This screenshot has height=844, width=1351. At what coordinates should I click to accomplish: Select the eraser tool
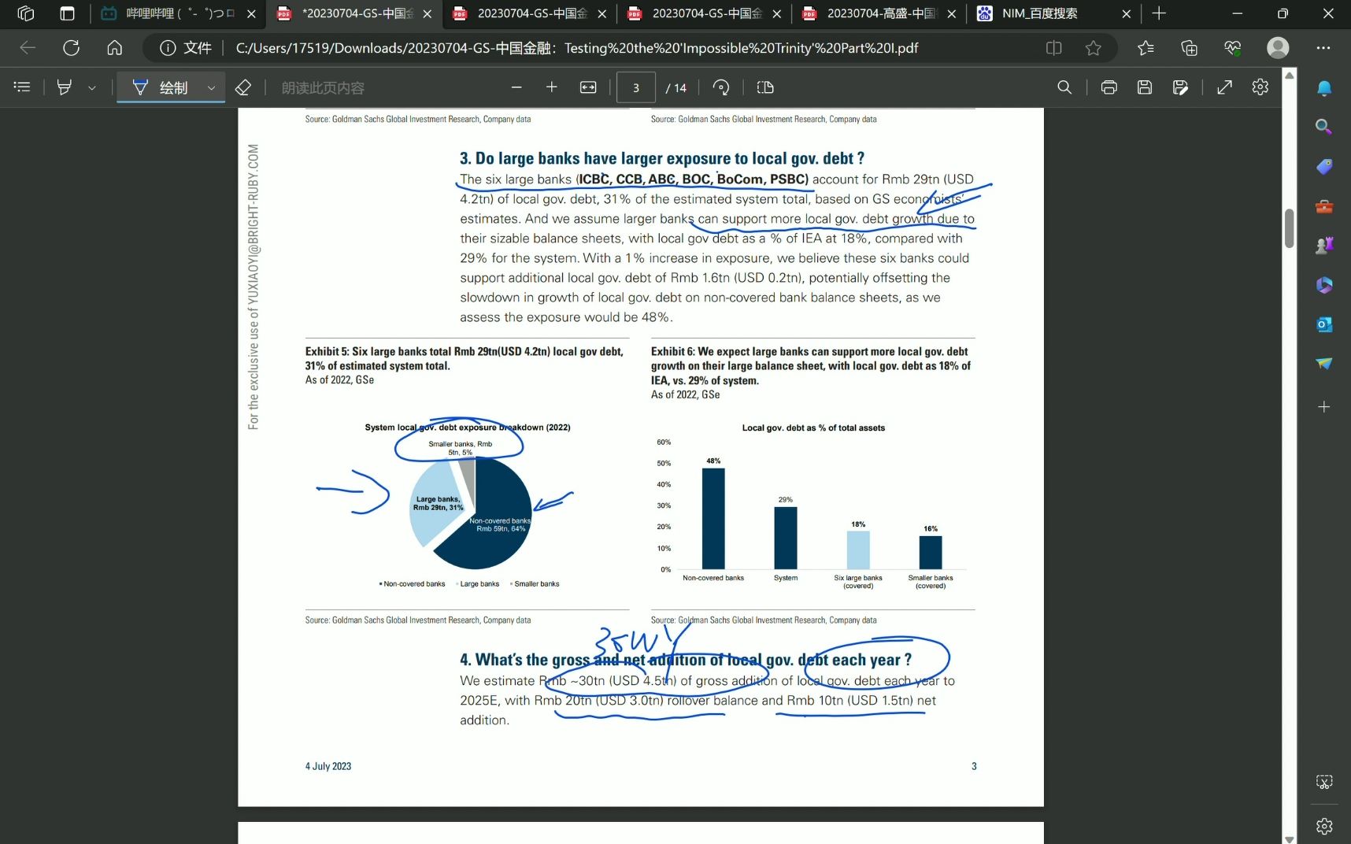pyautogui.click(x=243, y=87)
